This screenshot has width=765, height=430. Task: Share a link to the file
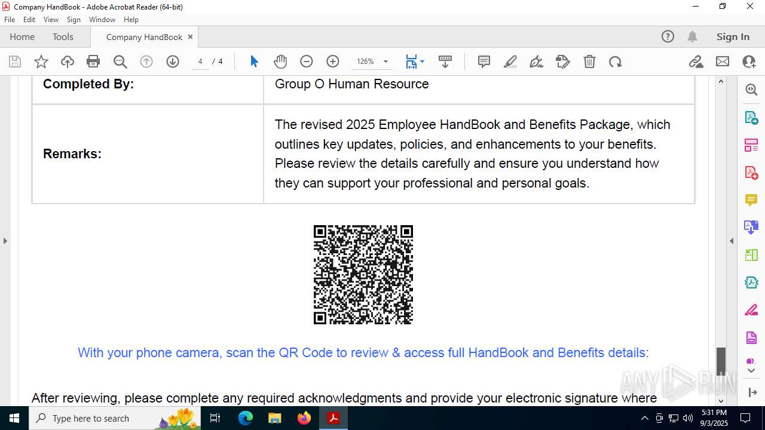(x=696, y=62)
